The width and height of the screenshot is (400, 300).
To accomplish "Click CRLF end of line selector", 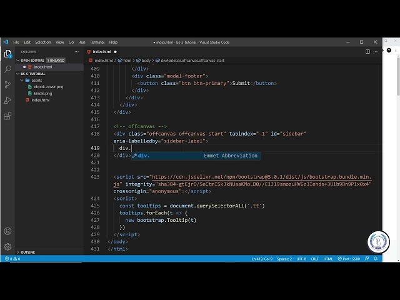I will (x=314, y=259).
